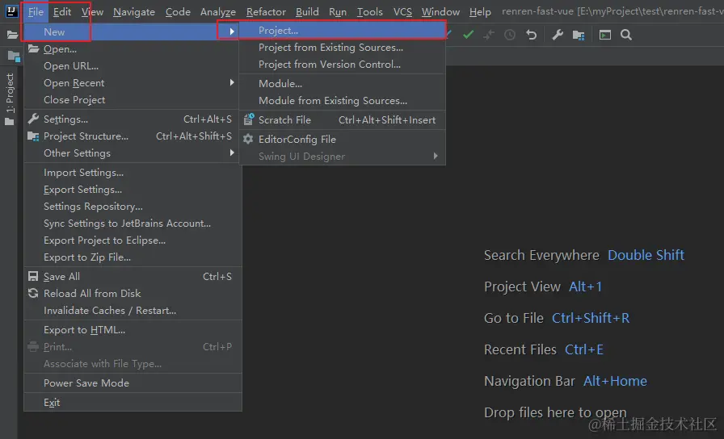
Task: Click the icon beside Project Structure entry
Action: point(33,136)
